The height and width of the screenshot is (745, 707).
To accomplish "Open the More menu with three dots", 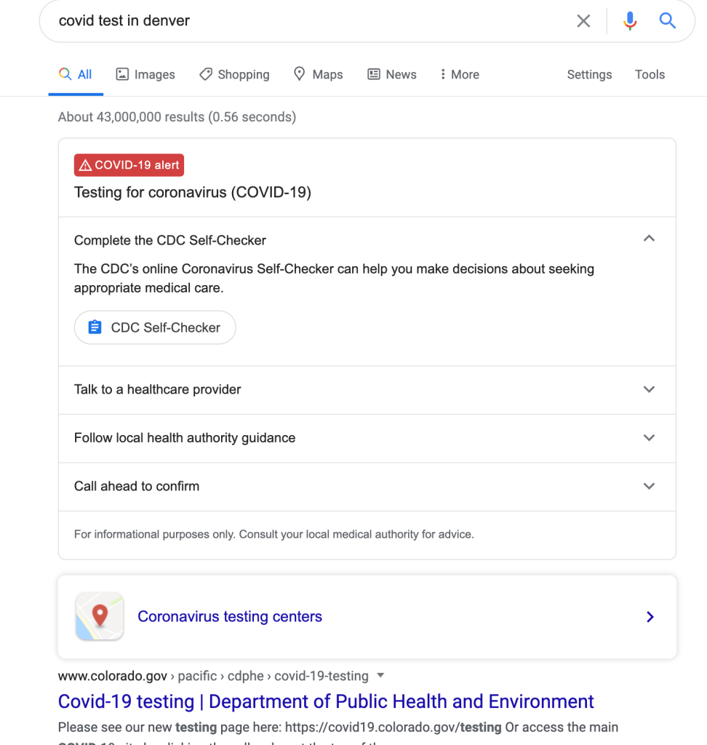I will (459, 74).
